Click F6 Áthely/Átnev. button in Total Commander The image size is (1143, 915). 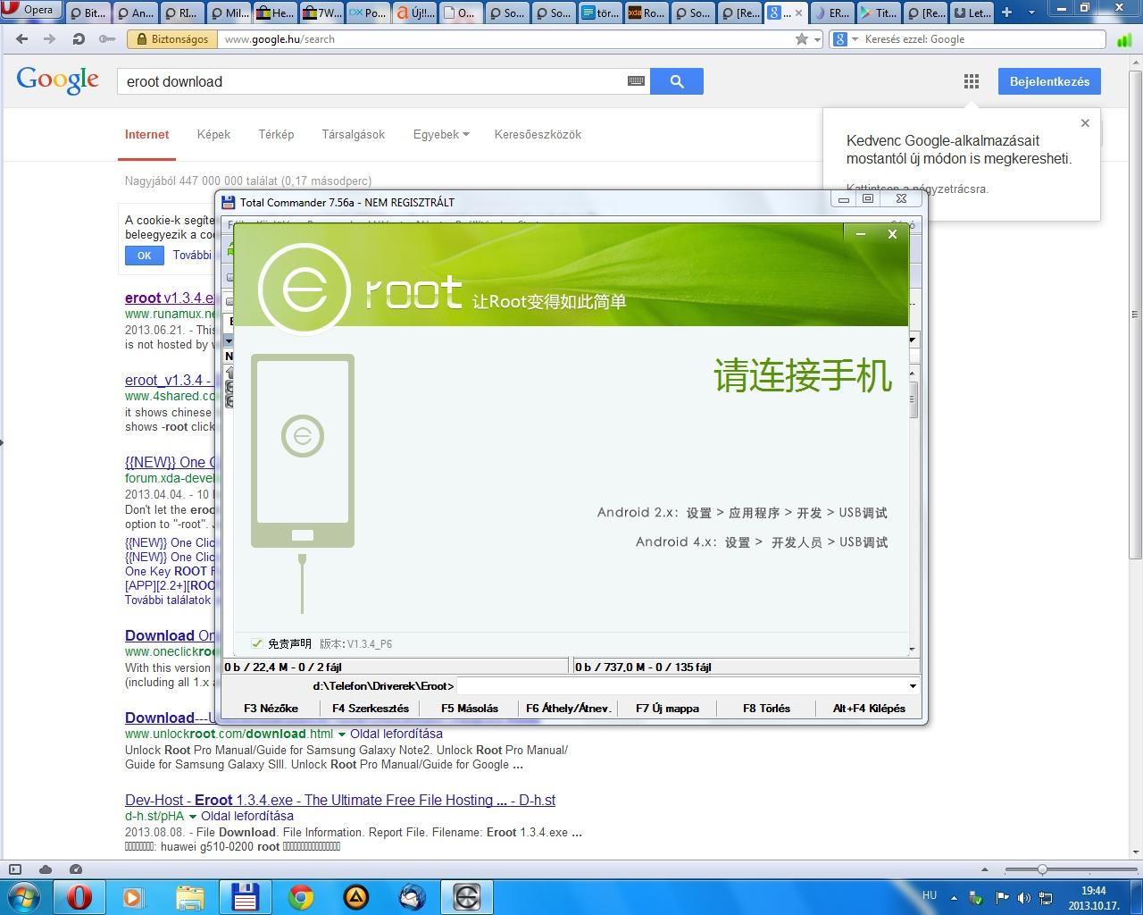pyautogui.click(x=569, y=709)
